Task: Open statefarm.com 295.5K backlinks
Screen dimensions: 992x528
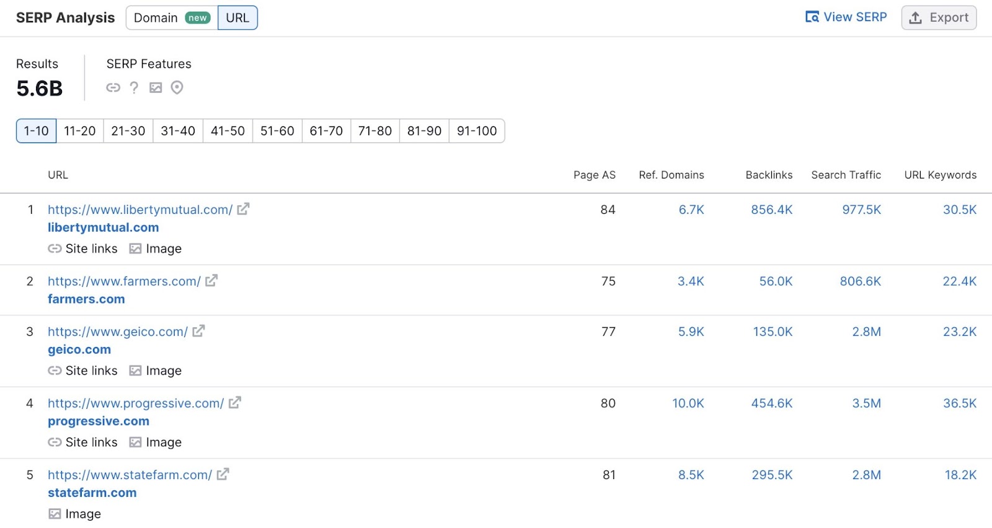Action: coord(773,475)
